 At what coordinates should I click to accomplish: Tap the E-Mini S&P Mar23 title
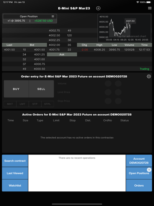pos(74,8)
